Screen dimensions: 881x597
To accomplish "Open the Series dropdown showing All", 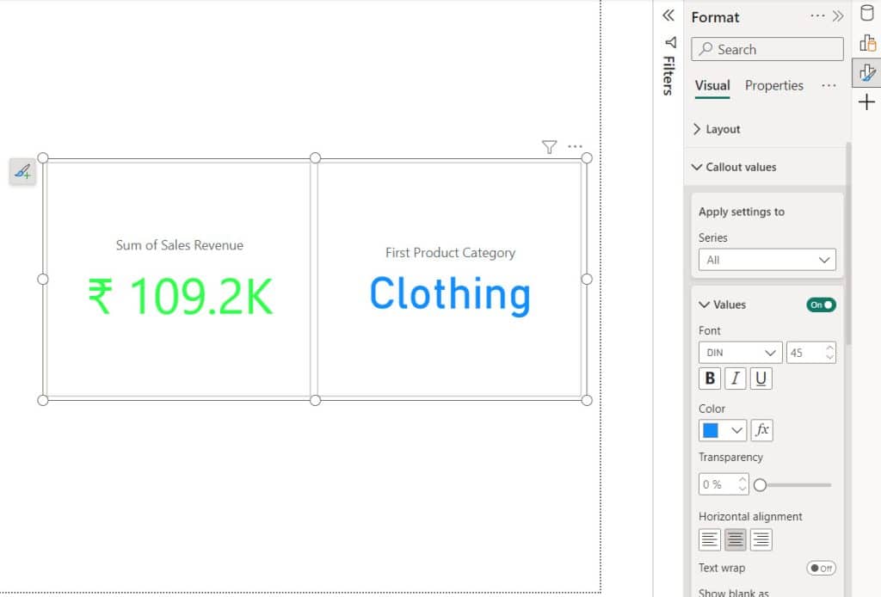I will (x=767, y=260).
